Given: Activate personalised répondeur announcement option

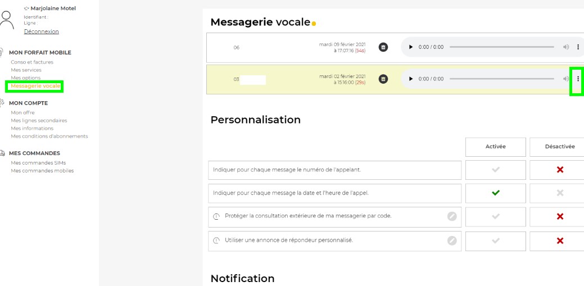Looking at the screenshot, I should point(495,240).
